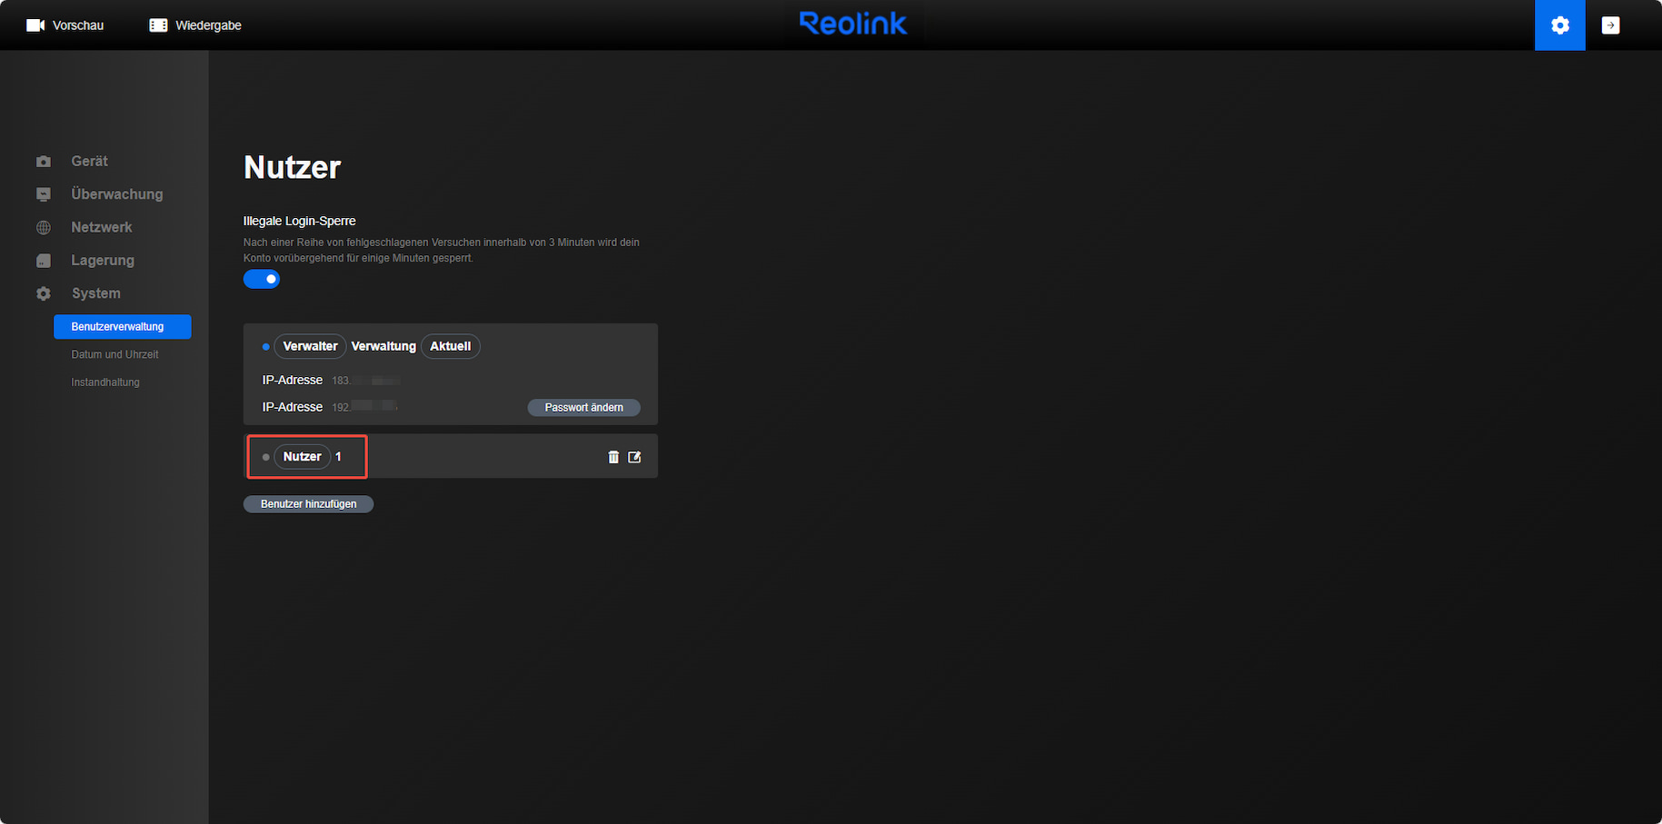The image size is (1662, 824).
Task: Click the Gerät camera sidebar icon
Action: point(44,162)
